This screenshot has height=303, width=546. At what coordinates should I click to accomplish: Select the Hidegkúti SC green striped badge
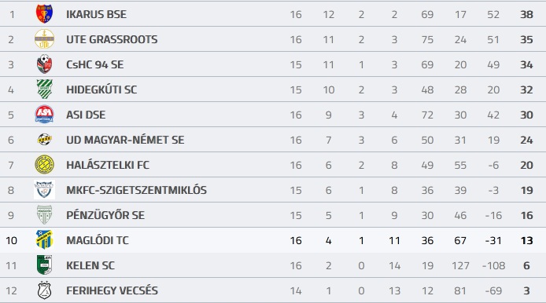coord(44,89)
